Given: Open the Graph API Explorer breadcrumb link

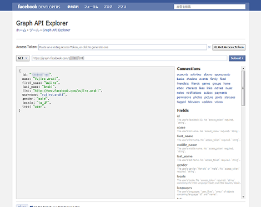Looking at the screenshot, I should [x=57, y=30].
